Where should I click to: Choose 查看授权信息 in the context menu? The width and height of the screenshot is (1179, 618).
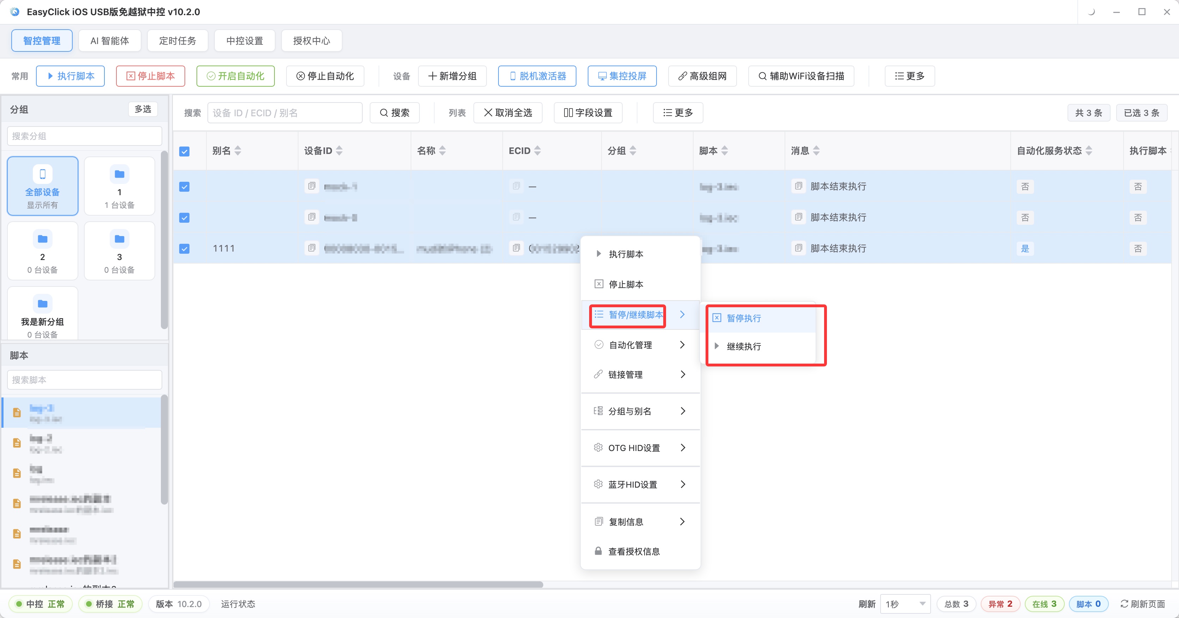[640, 551]
